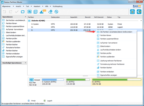The height and width of the screenshot is (106, 144).
Task: Choose Formatierung mehrerer Partitionen in context menu
Action: pyautogui.click(x=116, y=64)
